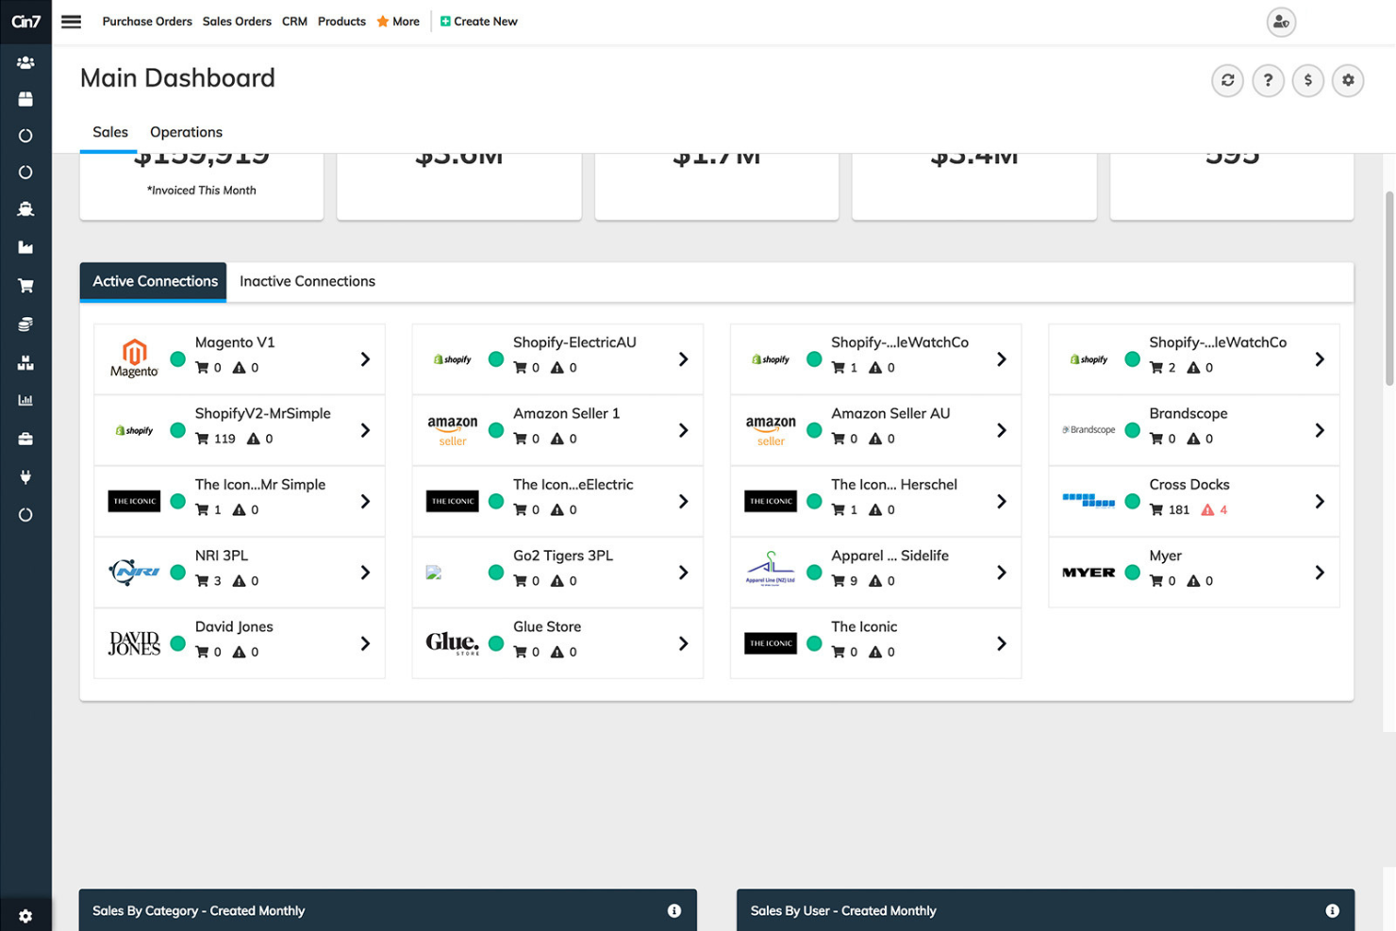
Task: Expand the Glue Store connection chevron
Action: coord(684,643)
